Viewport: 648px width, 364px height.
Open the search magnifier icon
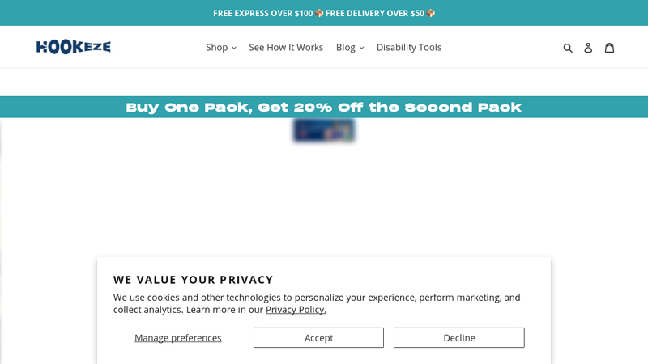click(568, 48)
